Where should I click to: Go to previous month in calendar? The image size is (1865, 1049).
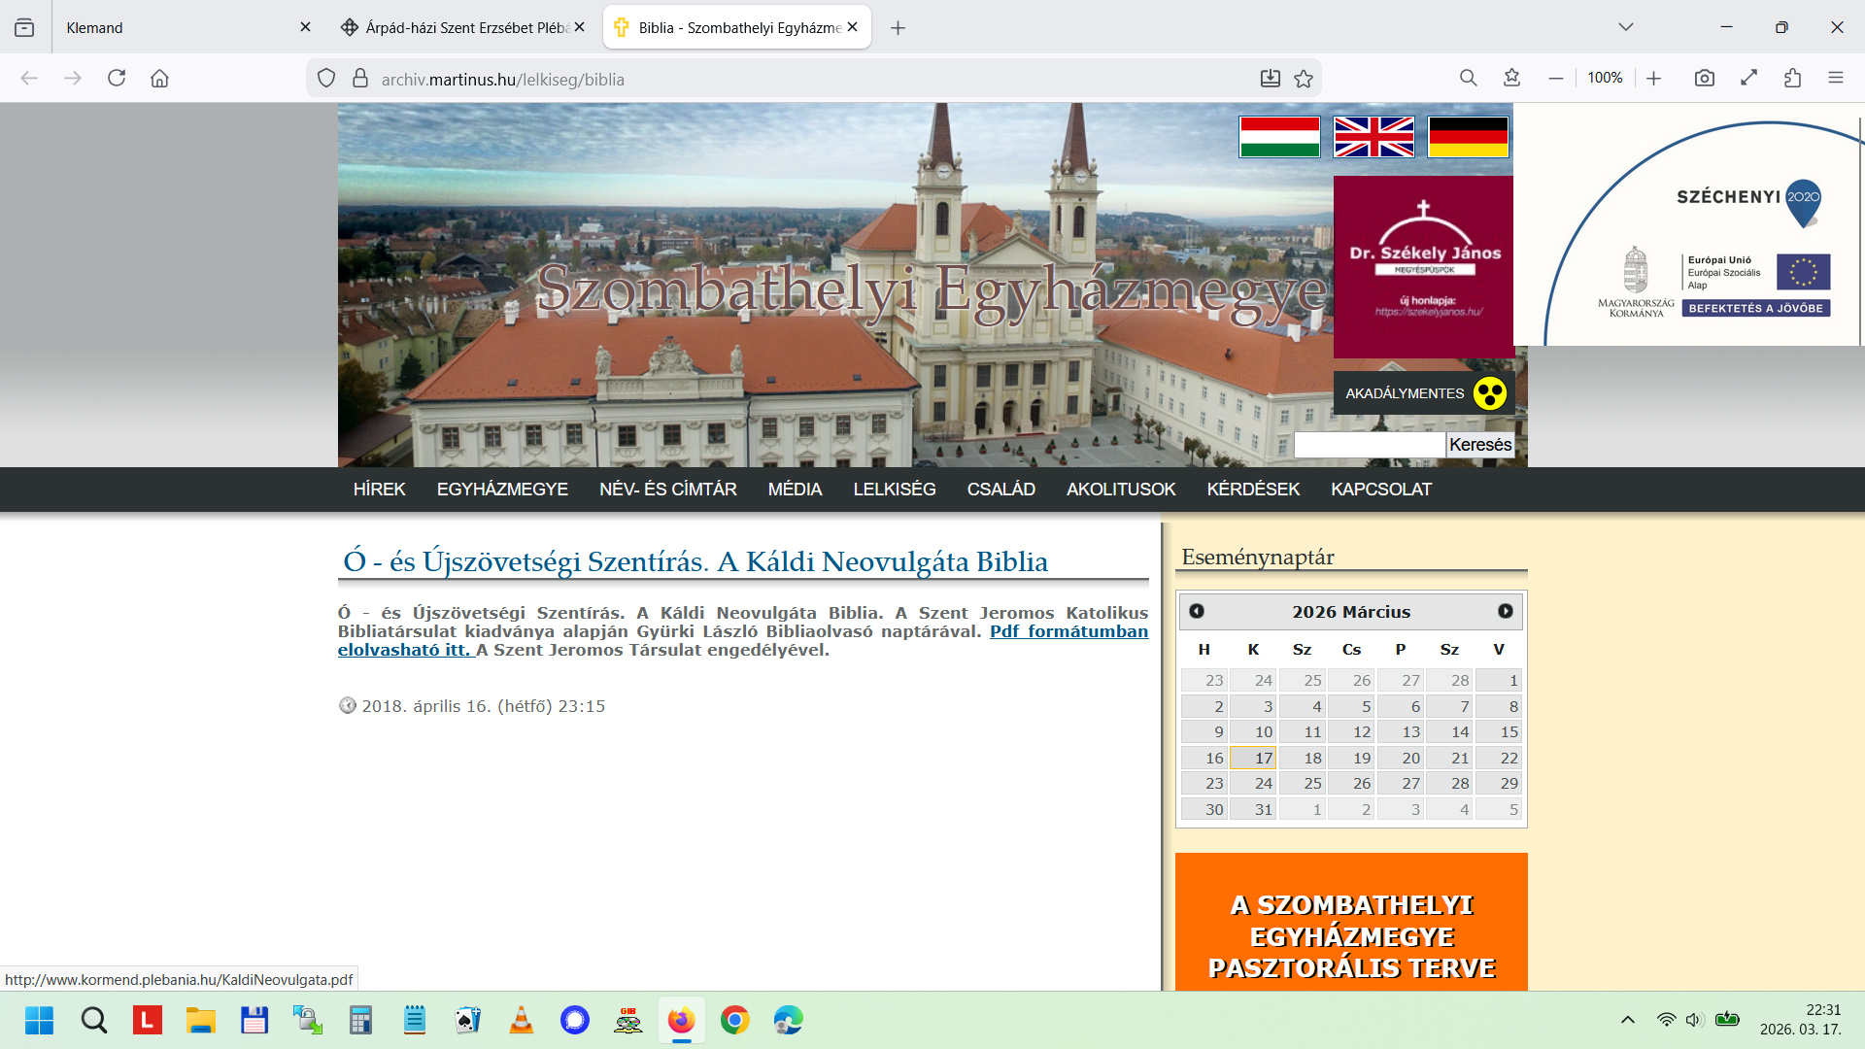pos(1197,611)
